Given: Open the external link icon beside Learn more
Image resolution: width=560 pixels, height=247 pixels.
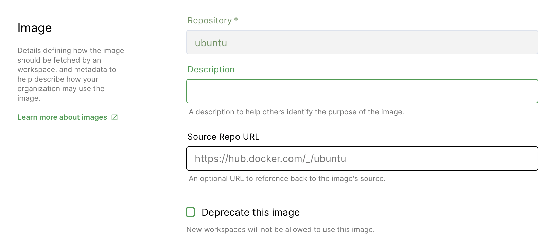Looking at the screenshot, I should [114, 117].
